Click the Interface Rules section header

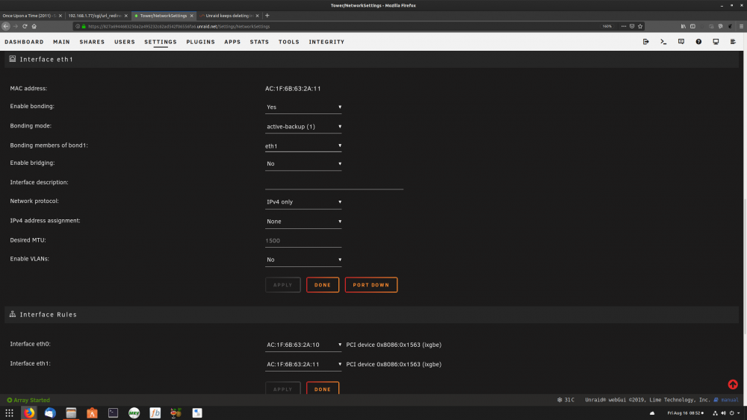pyautogui.click(x=371, y=314)
